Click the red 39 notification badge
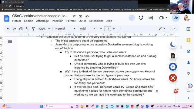The height and width of the screenshot is (109, 194). click(176, 91)
